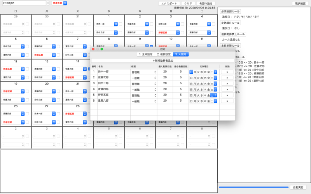Click the name cell 鈴木一郎 in settings table
Image resolution: width=311 pixels, height=194 pixels.
[x=114, y=71]
